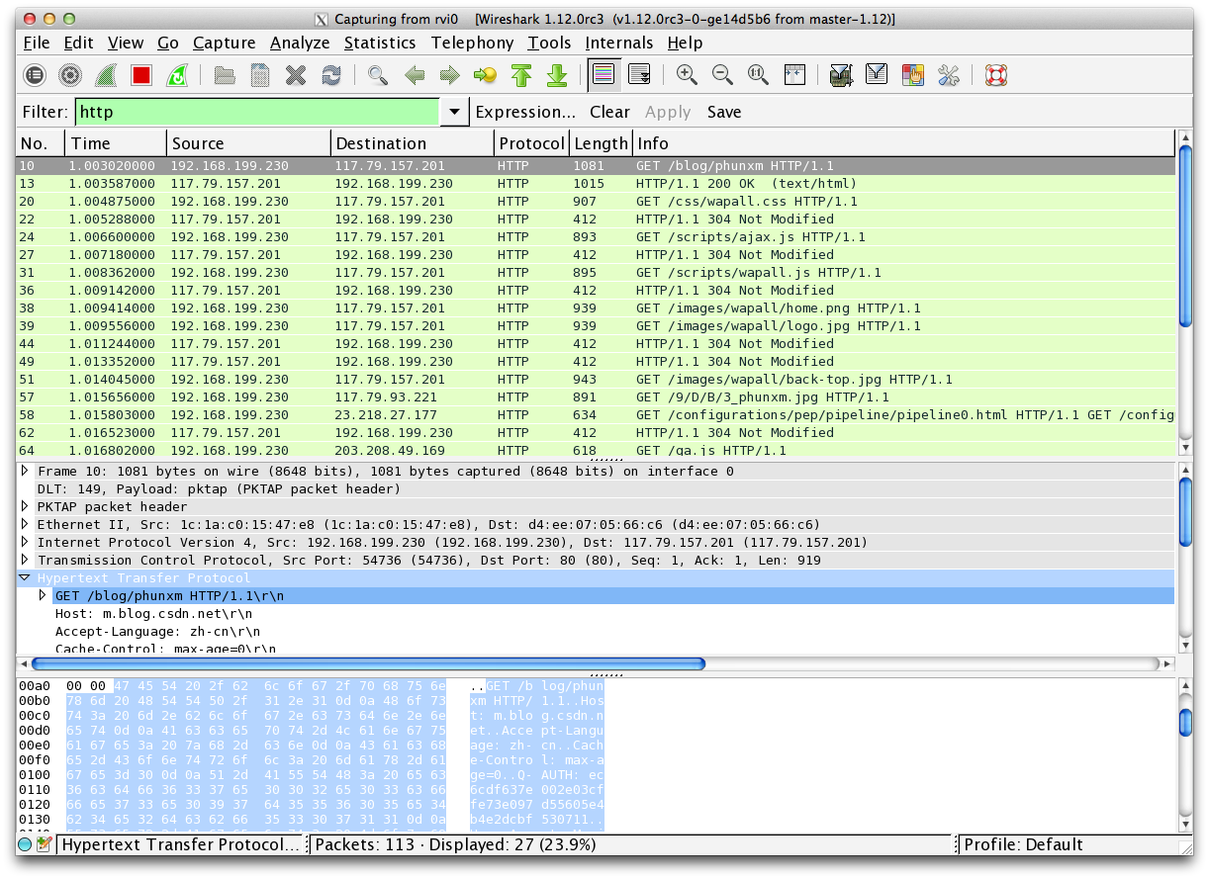
Task: Open filter history dropdown arrow
Action: [x=454, y=112]
